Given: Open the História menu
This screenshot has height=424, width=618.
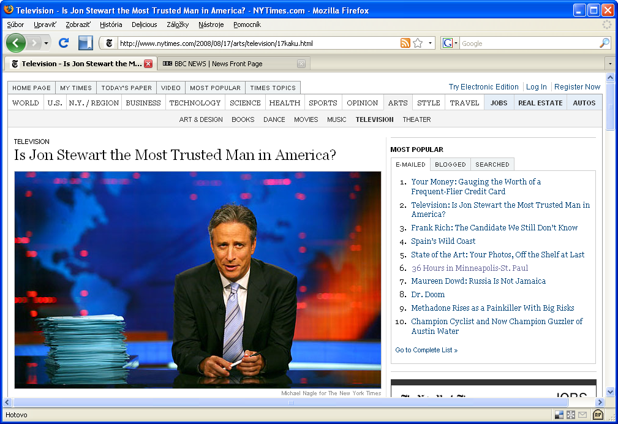Looking at the screenshot, I should [x=111, y=25].
